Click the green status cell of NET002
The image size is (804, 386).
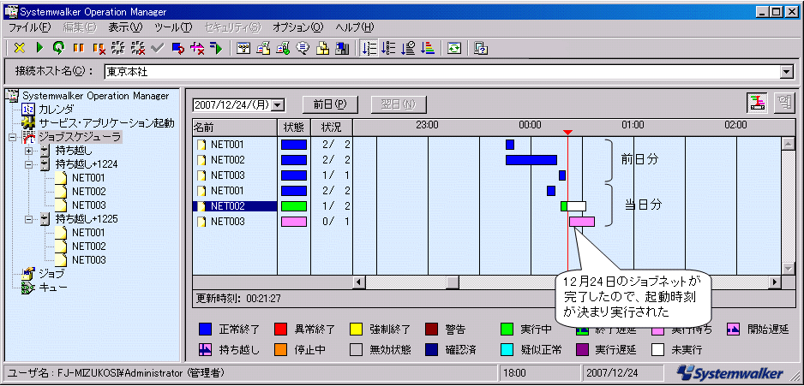pos(294,206)
